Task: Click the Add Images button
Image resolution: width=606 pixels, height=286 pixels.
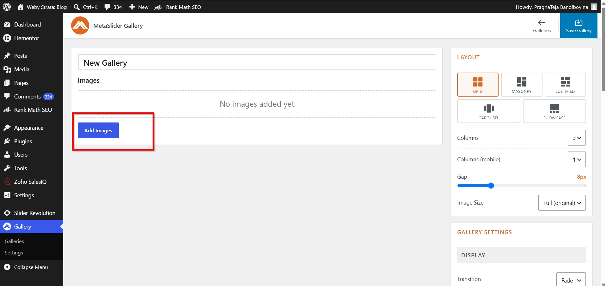Action: pos(98,130)
